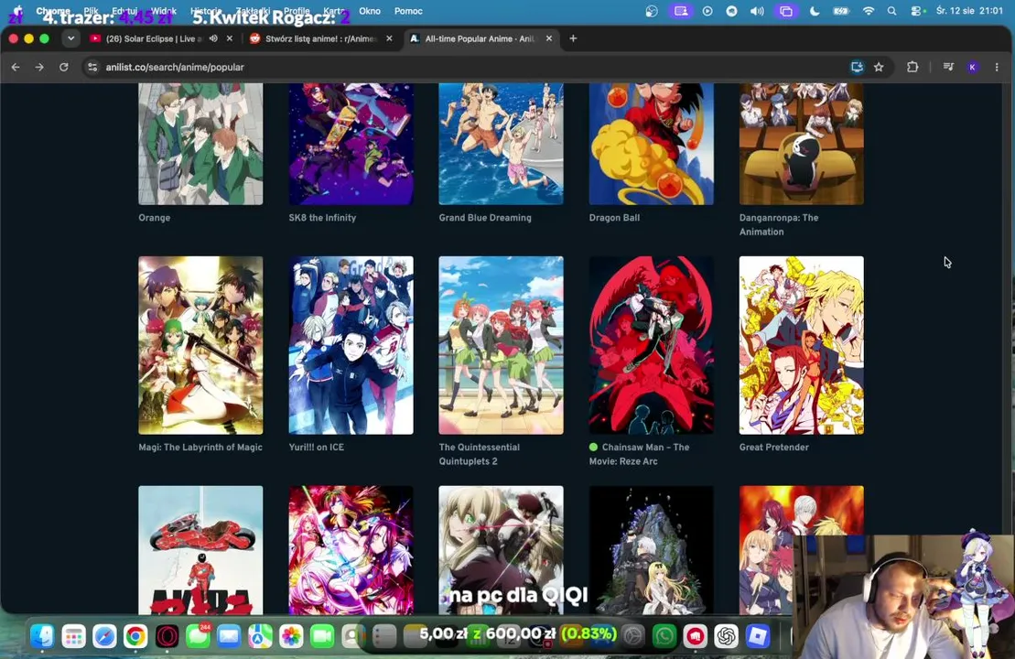
Task: Open Messages with the 244 badge
Action: [x=198, y=636]
